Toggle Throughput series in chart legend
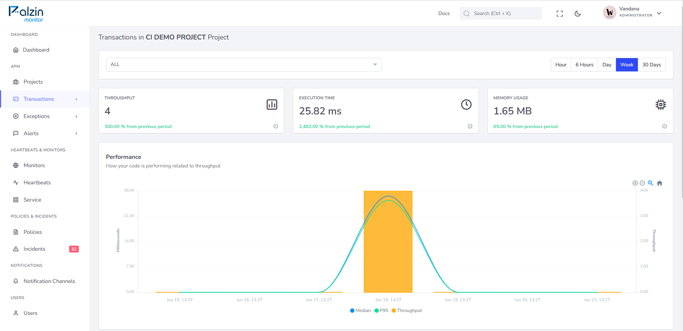This screenshot has width=683, height=331. pyautogui.click(x=407, y=311)
